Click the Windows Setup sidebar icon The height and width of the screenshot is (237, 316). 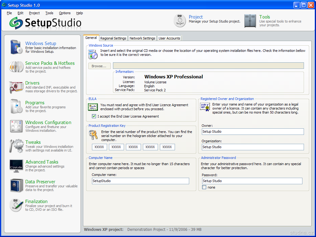(16, 47)
